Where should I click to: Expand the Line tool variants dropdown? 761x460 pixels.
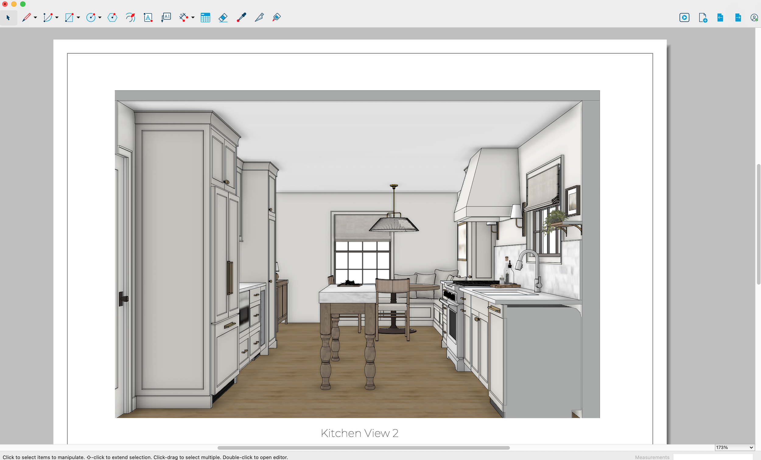click(35, 18)
